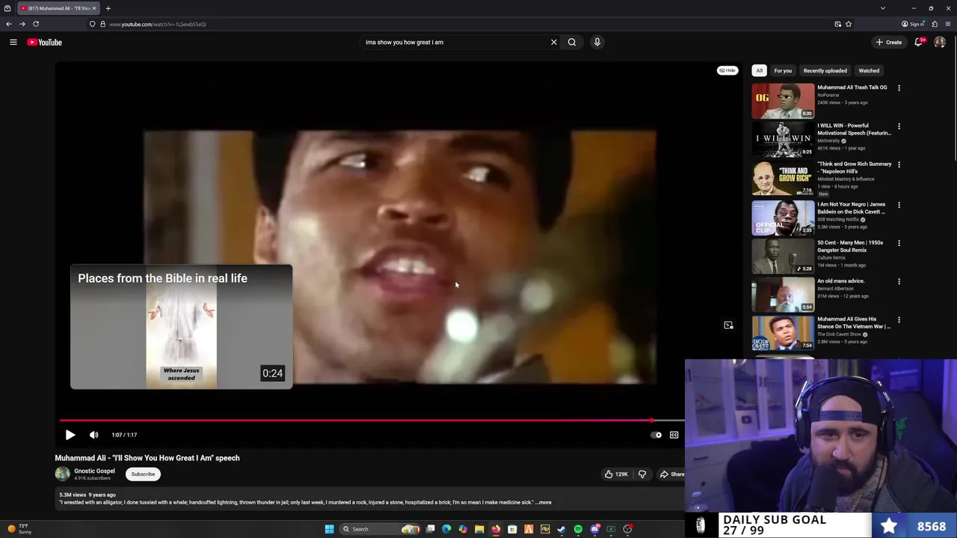Viewport: 957px width, 538px height.
Task: Select the All filter chip
Action: (759, 70)
